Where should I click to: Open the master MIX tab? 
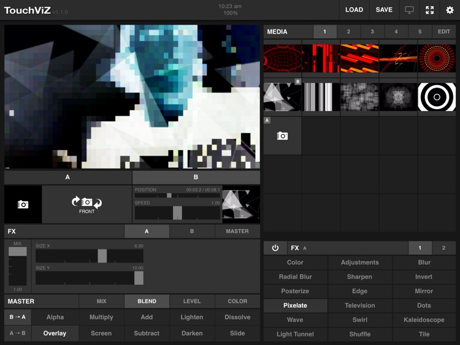coord(101,301)
